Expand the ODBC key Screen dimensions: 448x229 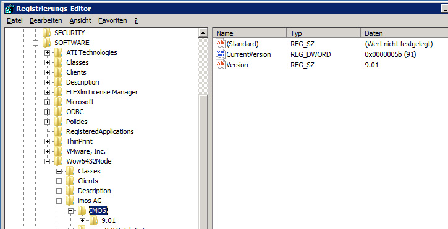point(47,112)
